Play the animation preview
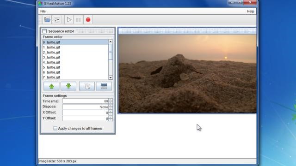The width and height of the screenshot is (296, 166). (x=69, y=19)
